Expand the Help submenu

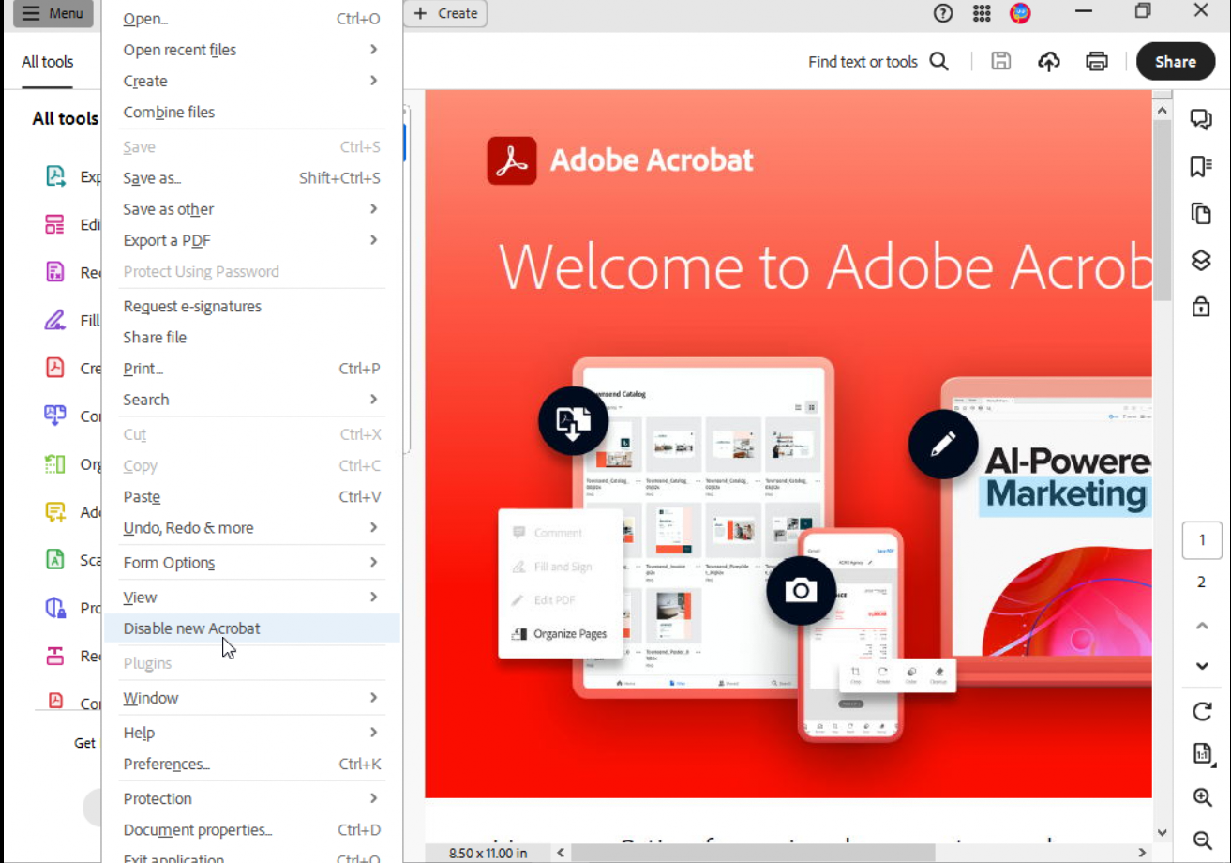click(251, 733)
